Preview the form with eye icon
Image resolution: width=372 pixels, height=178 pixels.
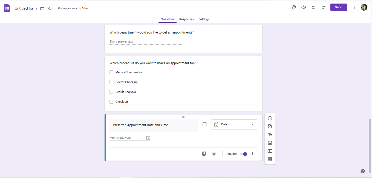304,7
